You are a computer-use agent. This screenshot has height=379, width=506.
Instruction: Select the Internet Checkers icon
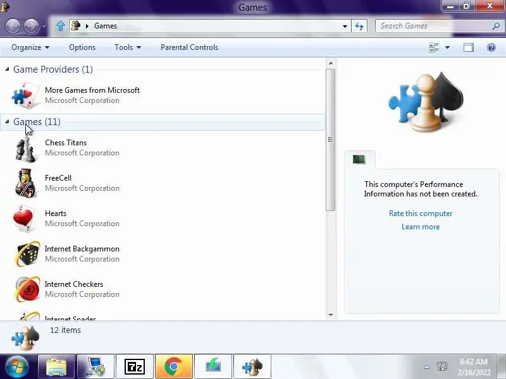pyautogui.click(x=27, y=289)
